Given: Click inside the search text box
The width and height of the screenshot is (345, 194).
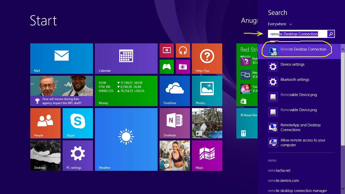Looking at the screenshot, I should point(298,34).
